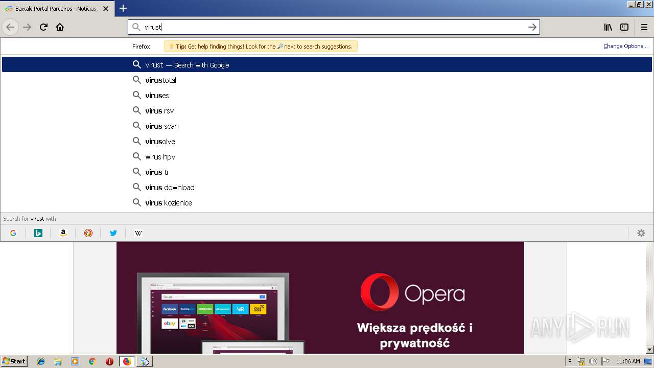Switch to Firefox taskbar button
654x368 pixels.
(x=127, y=361)
